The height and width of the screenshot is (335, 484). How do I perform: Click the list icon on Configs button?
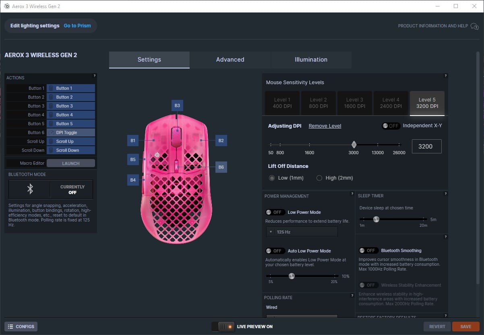(x=10, y=327)
